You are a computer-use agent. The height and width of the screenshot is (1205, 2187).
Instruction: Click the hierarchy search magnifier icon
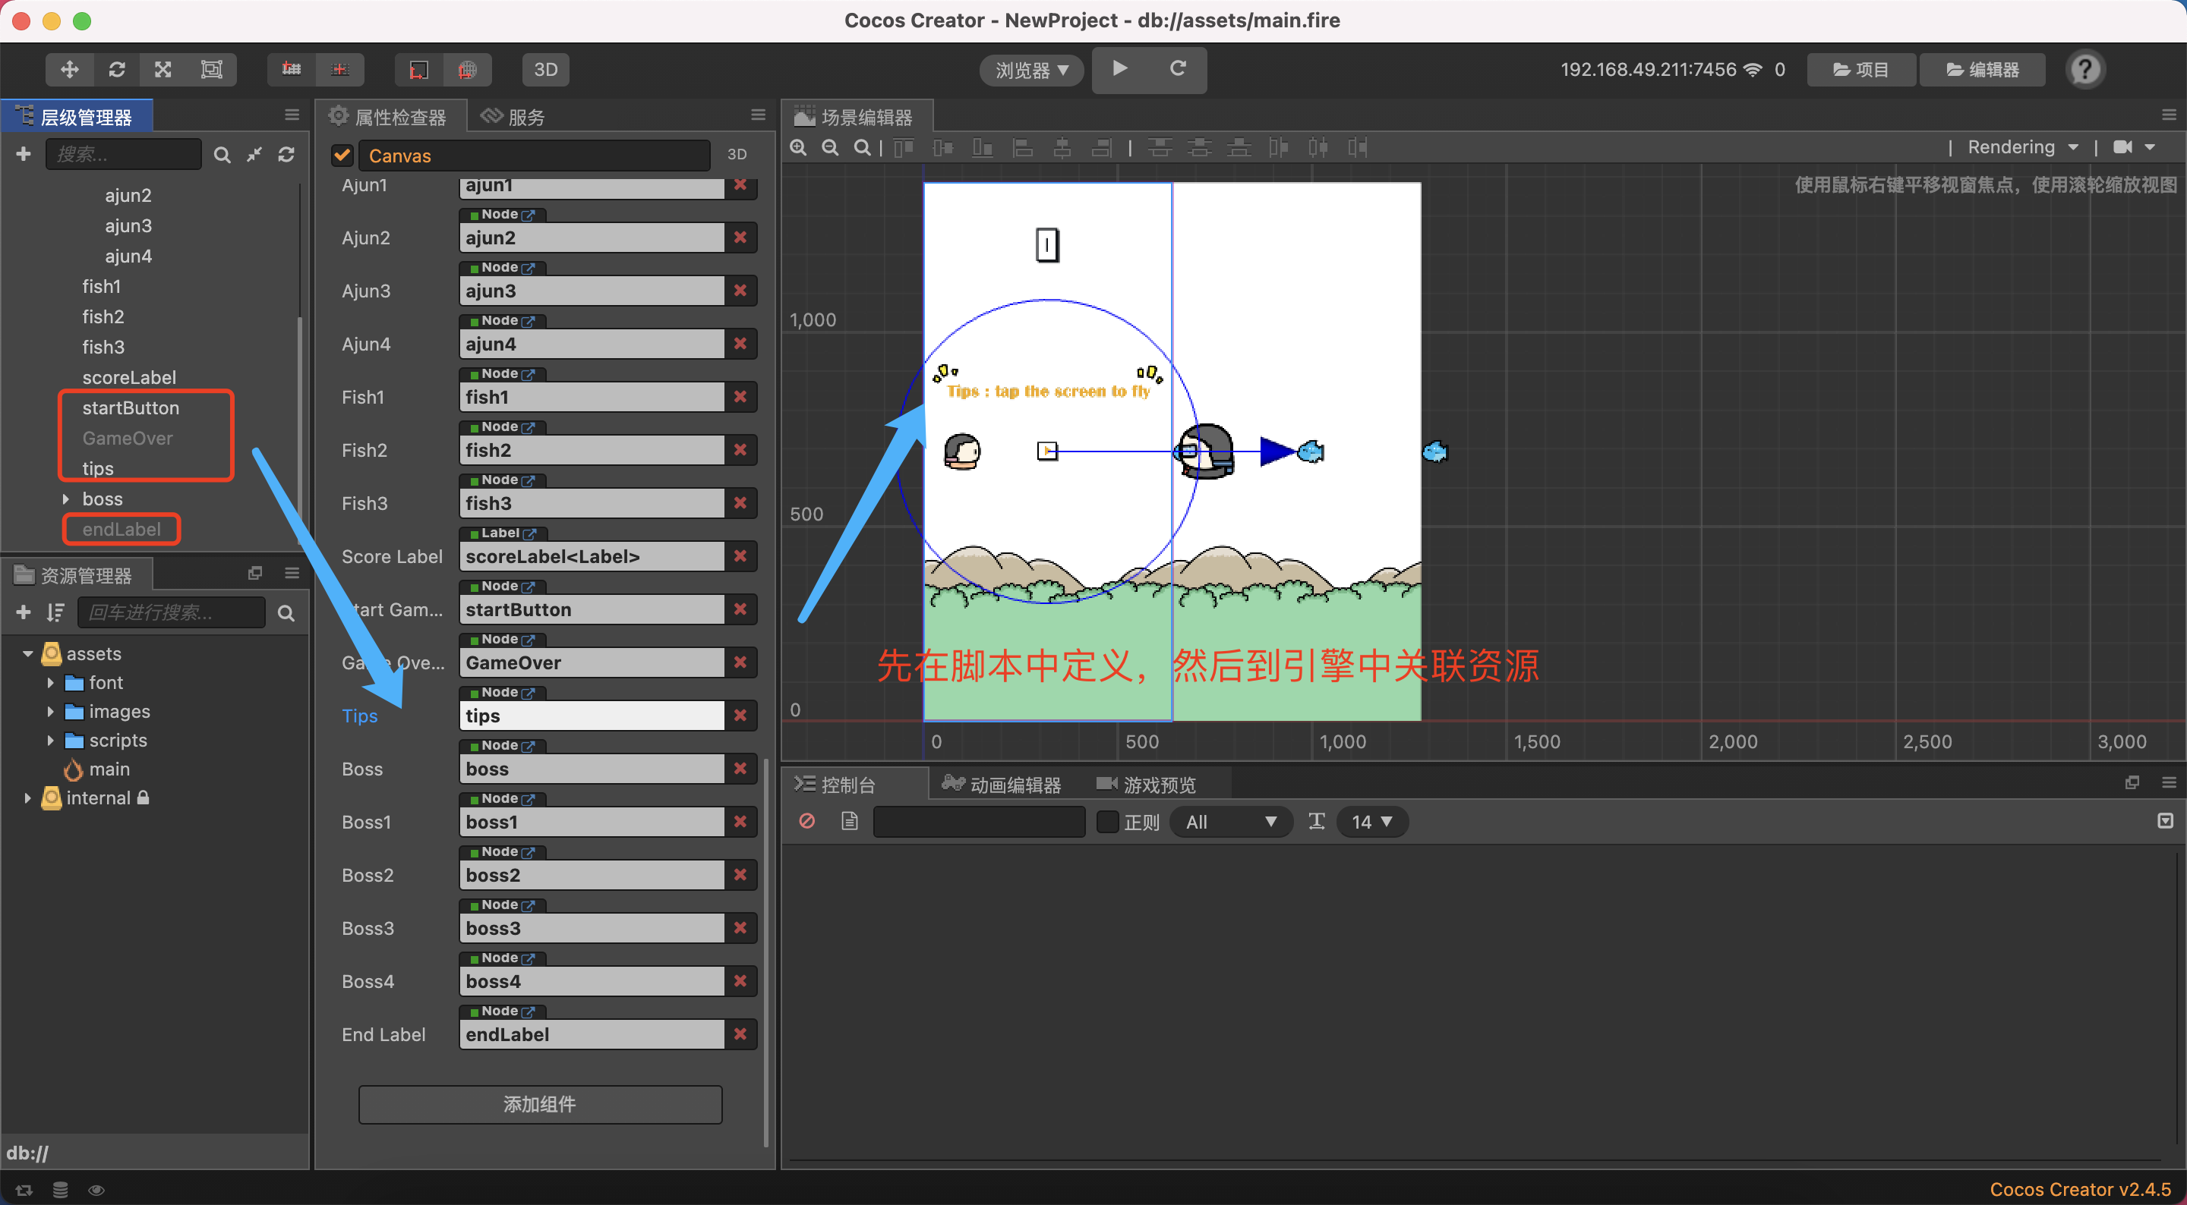[x=222, y=155]
